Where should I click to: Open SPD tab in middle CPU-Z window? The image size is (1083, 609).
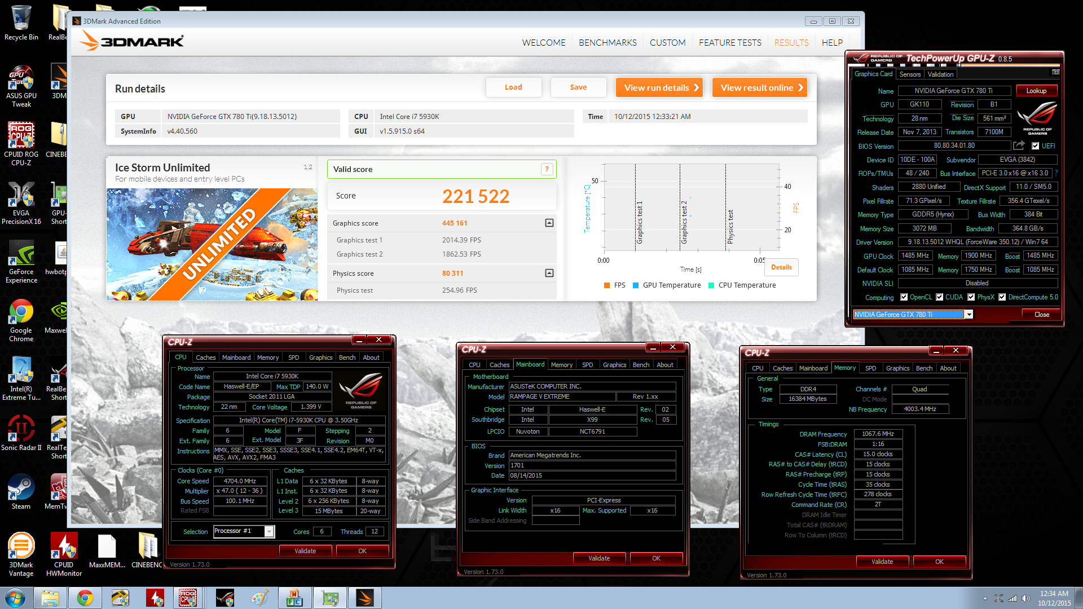(587, 365)
